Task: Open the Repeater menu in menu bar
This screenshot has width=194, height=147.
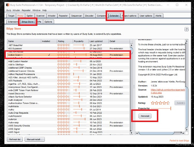Action: tap(26, 10)
